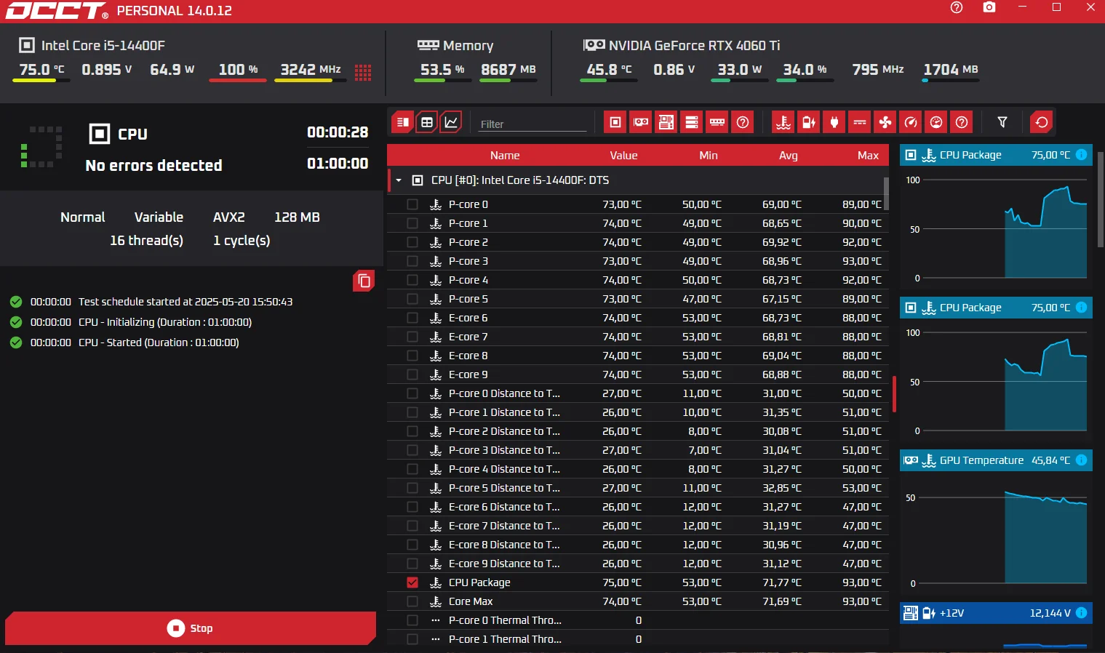The image size is (1105, 653).
Task: Toggle the speedometer frequency filter icon
Action: point(911,122)
